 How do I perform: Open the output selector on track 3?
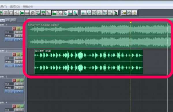[19, 84]
